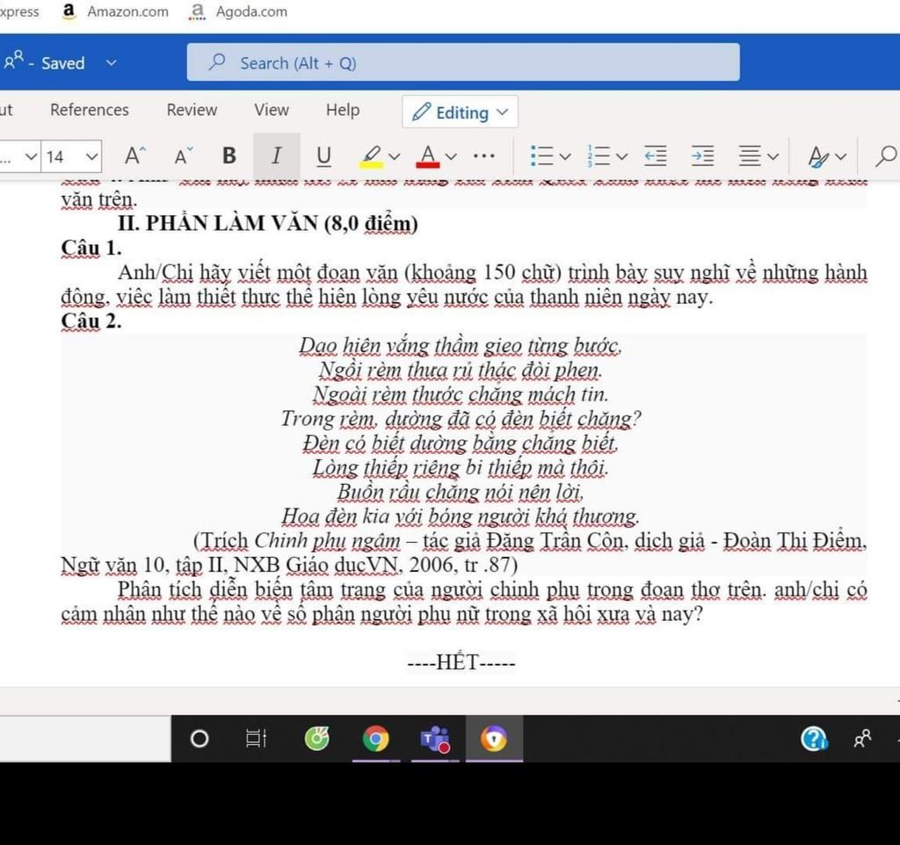Apply red font color
900x845 pixels.
tap(428, 156)
